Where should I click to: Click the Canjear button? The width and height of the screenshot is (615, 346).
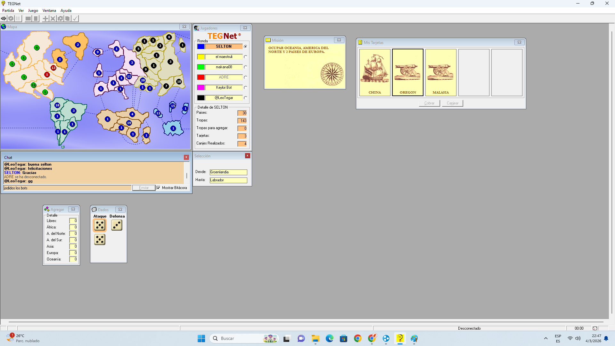coord(452,103)
